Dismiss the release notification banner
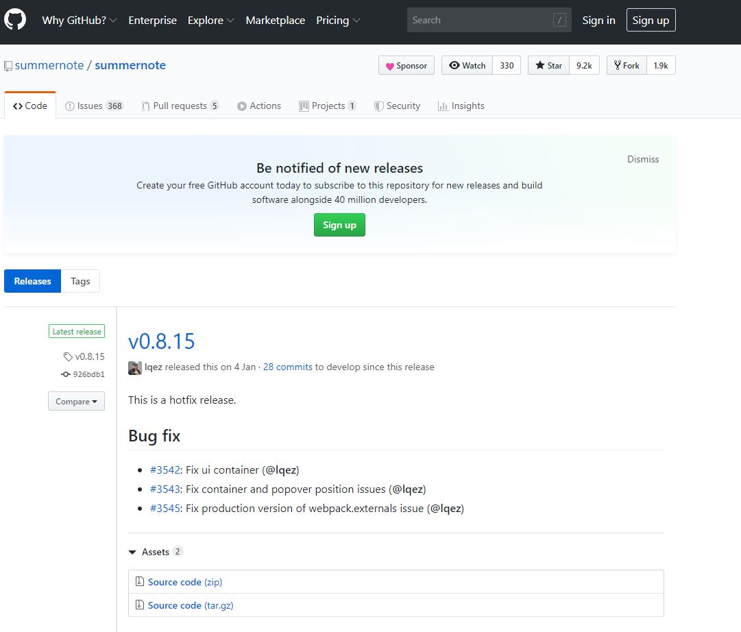Image resolution: width=741 pixels, height=632 pixels. click(x=643, y=159)
